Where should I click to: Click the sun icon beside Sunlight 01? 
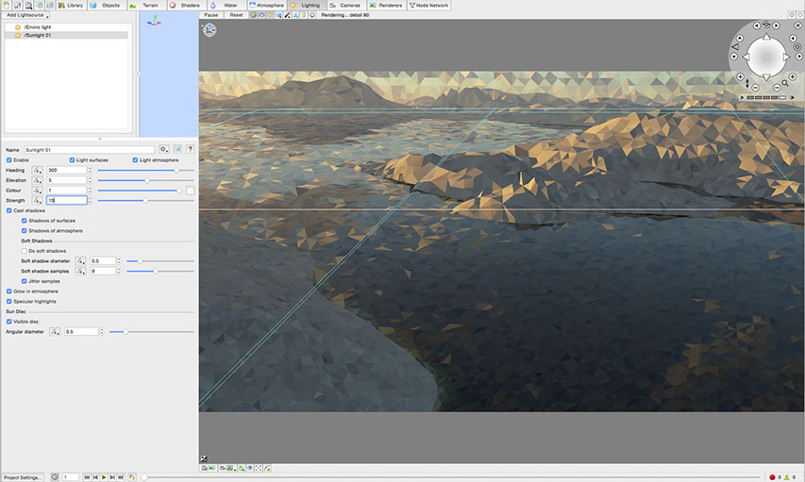coord(17,35)
